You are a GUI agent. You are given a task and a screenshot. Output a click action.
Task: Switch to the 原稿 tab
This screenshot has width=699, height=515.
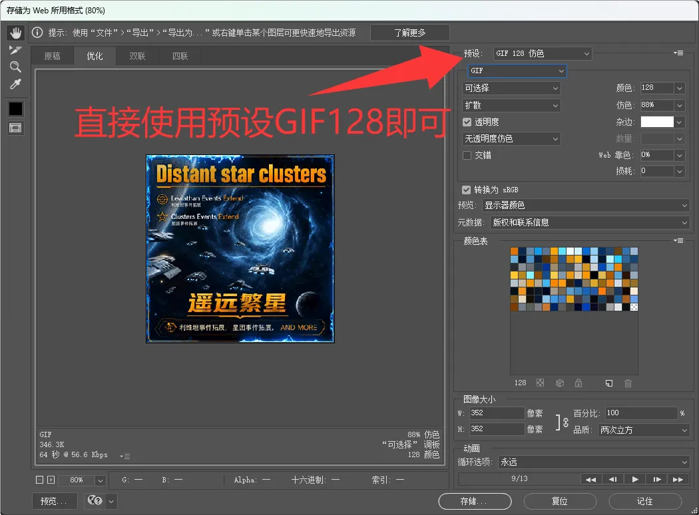(x=52, y=56)
